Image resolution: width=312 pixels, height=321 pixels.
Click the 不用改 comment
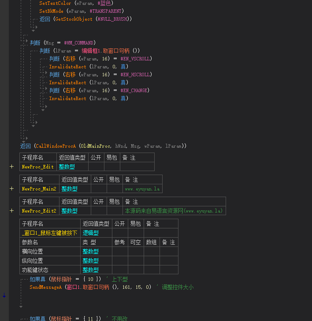[x=120, y=318]
